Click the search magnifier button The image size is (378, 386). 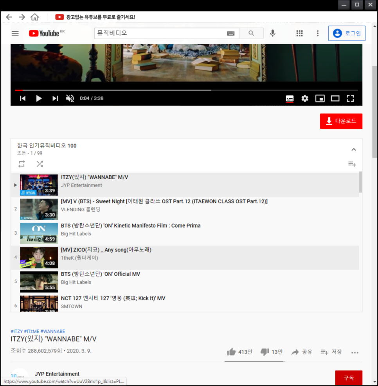(251, 33)
